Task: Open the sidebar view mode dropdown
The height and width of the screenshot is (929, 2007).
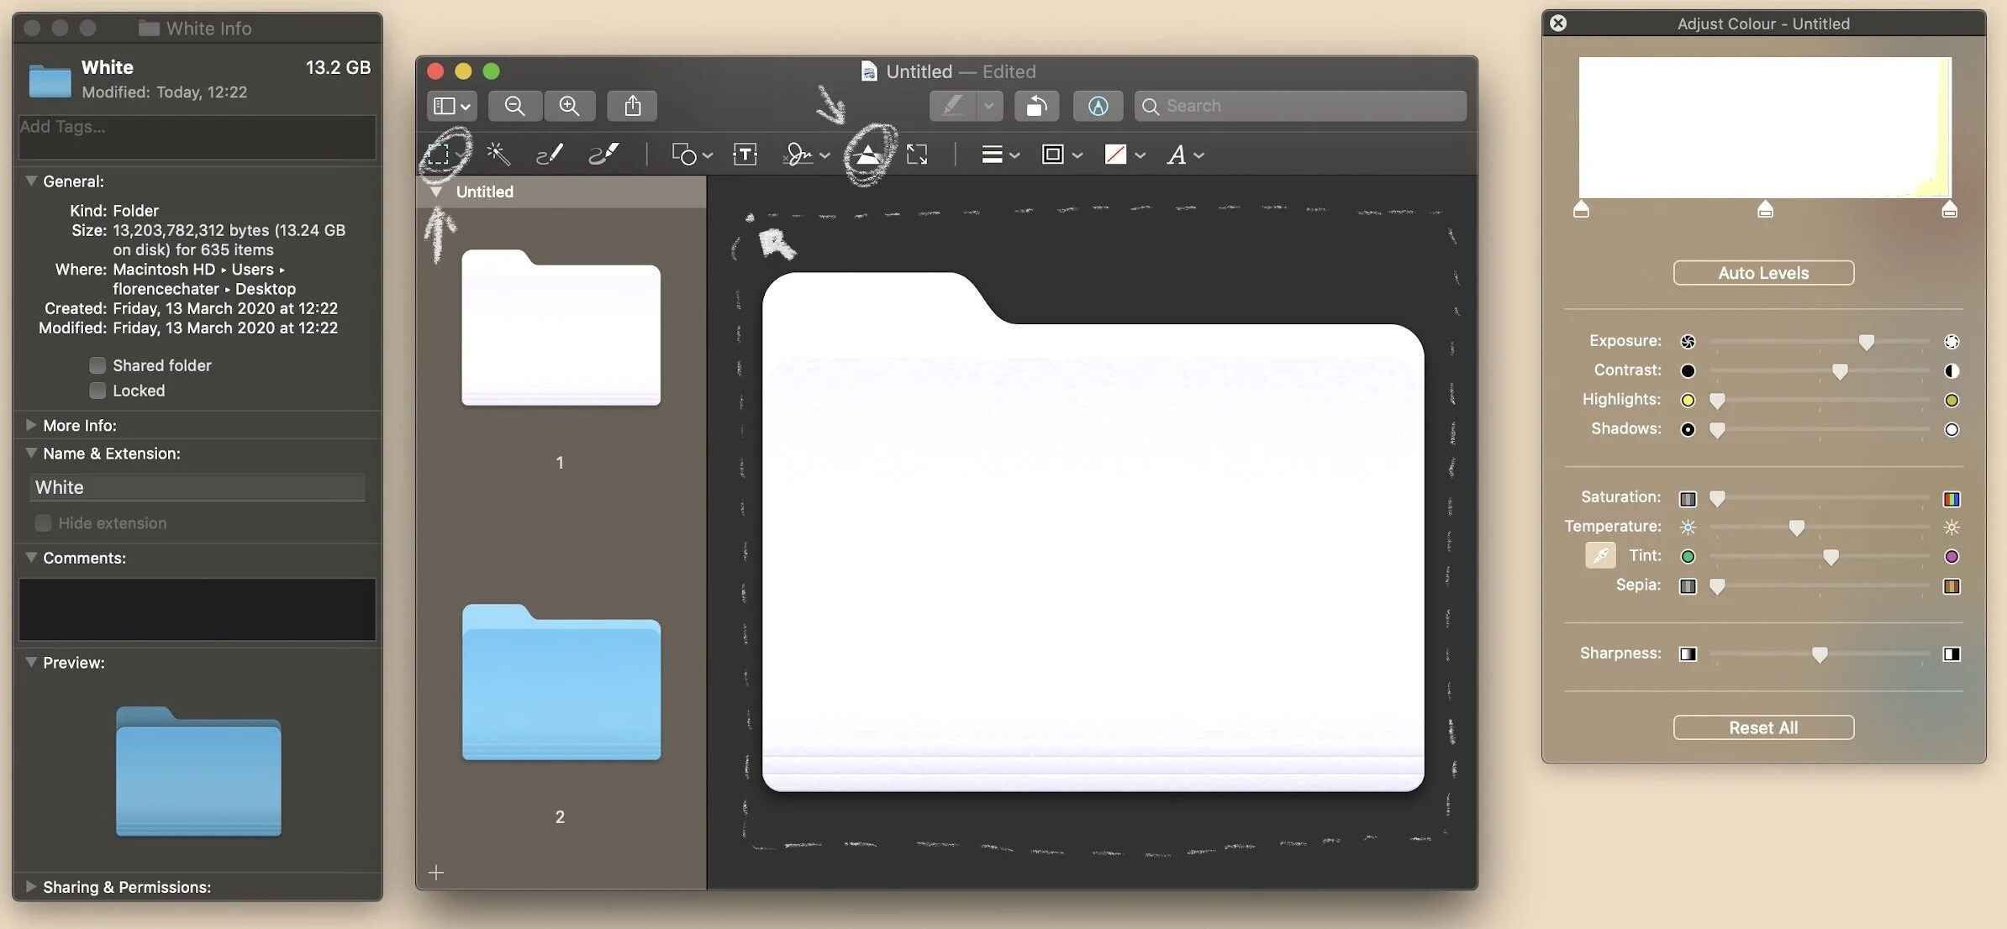Action: tap(451, 106)
